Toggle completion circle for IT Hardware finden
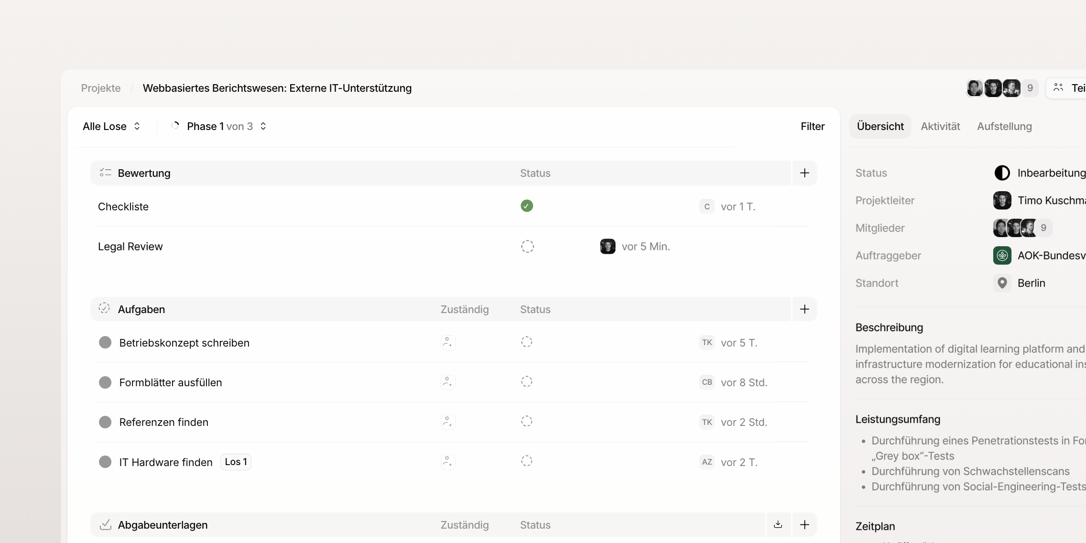The image size is (1086, 543). coord(105,462)
